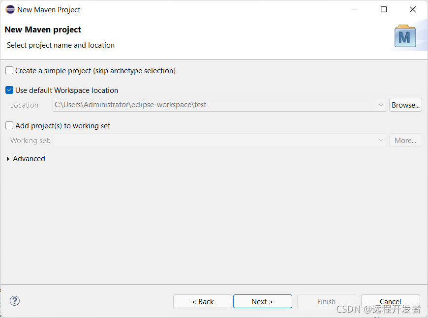Close the dialog with X button
The width and height of the screenshot is (428, 318).
(x=413, y=9)
